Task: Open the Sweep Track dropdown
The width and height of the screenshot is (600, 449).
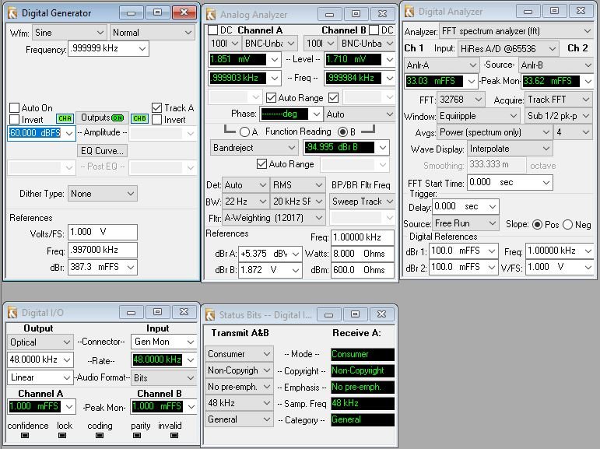Action: (362, 202)
